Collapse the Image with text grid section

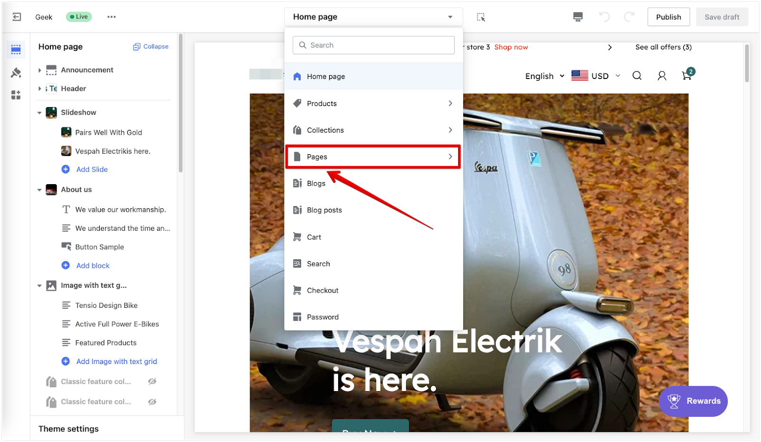coord(39,286)
